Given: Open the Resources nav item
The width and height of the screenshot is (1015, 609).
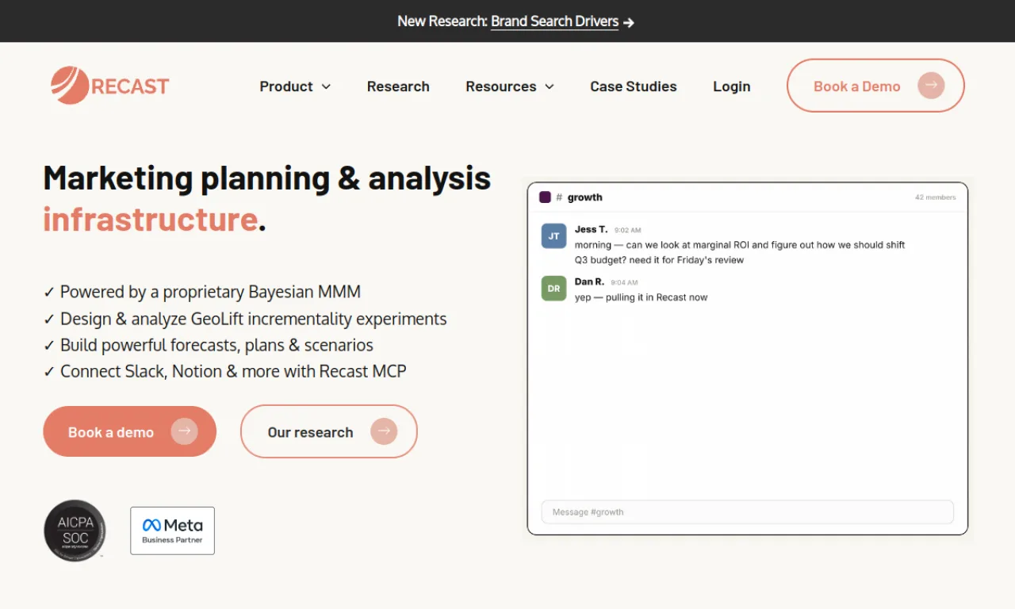Looking at the screenshot, I should tap(501, 86).
